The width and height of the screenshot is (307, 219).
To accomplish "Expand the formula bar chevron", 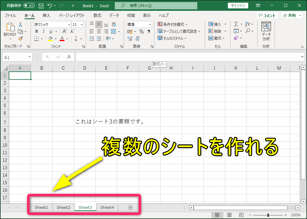I will pos(302,57).
